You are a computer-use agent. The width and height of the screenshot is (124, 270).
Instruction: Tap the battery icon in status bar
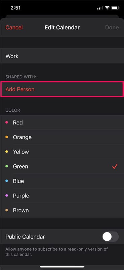pos(115,8)
